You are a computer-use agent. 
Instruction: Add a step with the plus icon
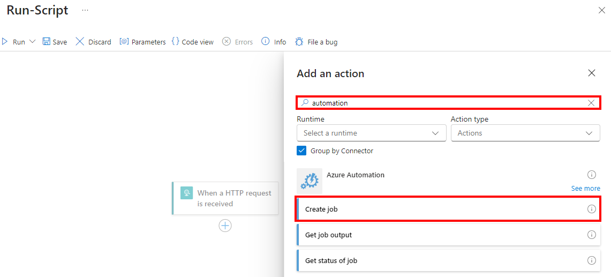(x=225, y=226)
